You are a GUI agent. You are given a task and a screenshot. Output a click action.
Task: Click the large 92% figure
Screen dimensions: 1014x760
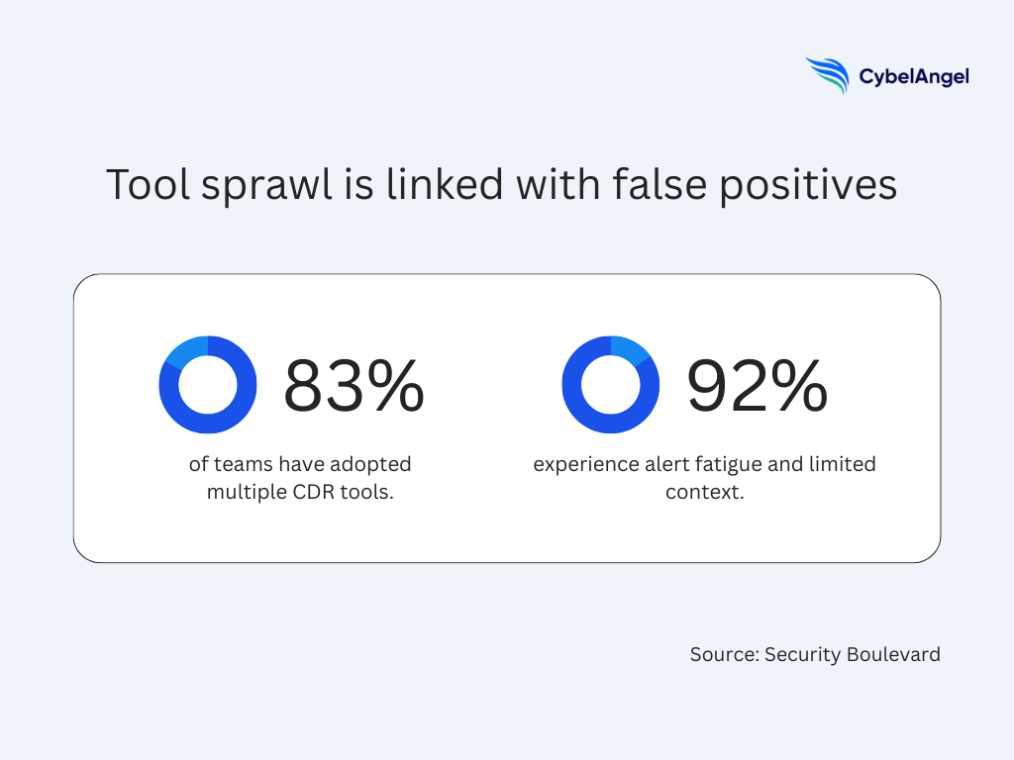pyautogui.click(x=757, y=386)
